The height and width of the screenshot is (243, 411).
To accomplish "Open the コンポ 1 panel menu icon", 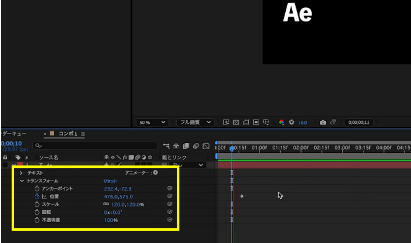I will click(83, 134).
